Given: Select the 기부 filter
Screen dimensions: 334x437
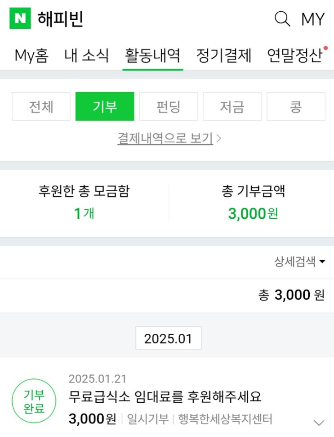Looking at the screenshot, I should point(105,107).
